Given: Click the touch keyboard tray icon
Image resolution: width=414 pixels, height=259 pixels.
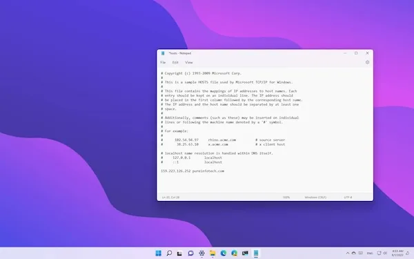Looking at the screenshot, I should pyautogui.click(x=361, y=253).
